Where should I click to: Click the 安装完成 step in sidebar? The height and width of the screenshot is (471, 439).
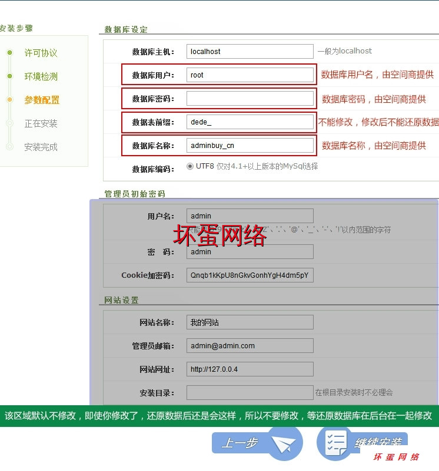(x=41, y=147)
